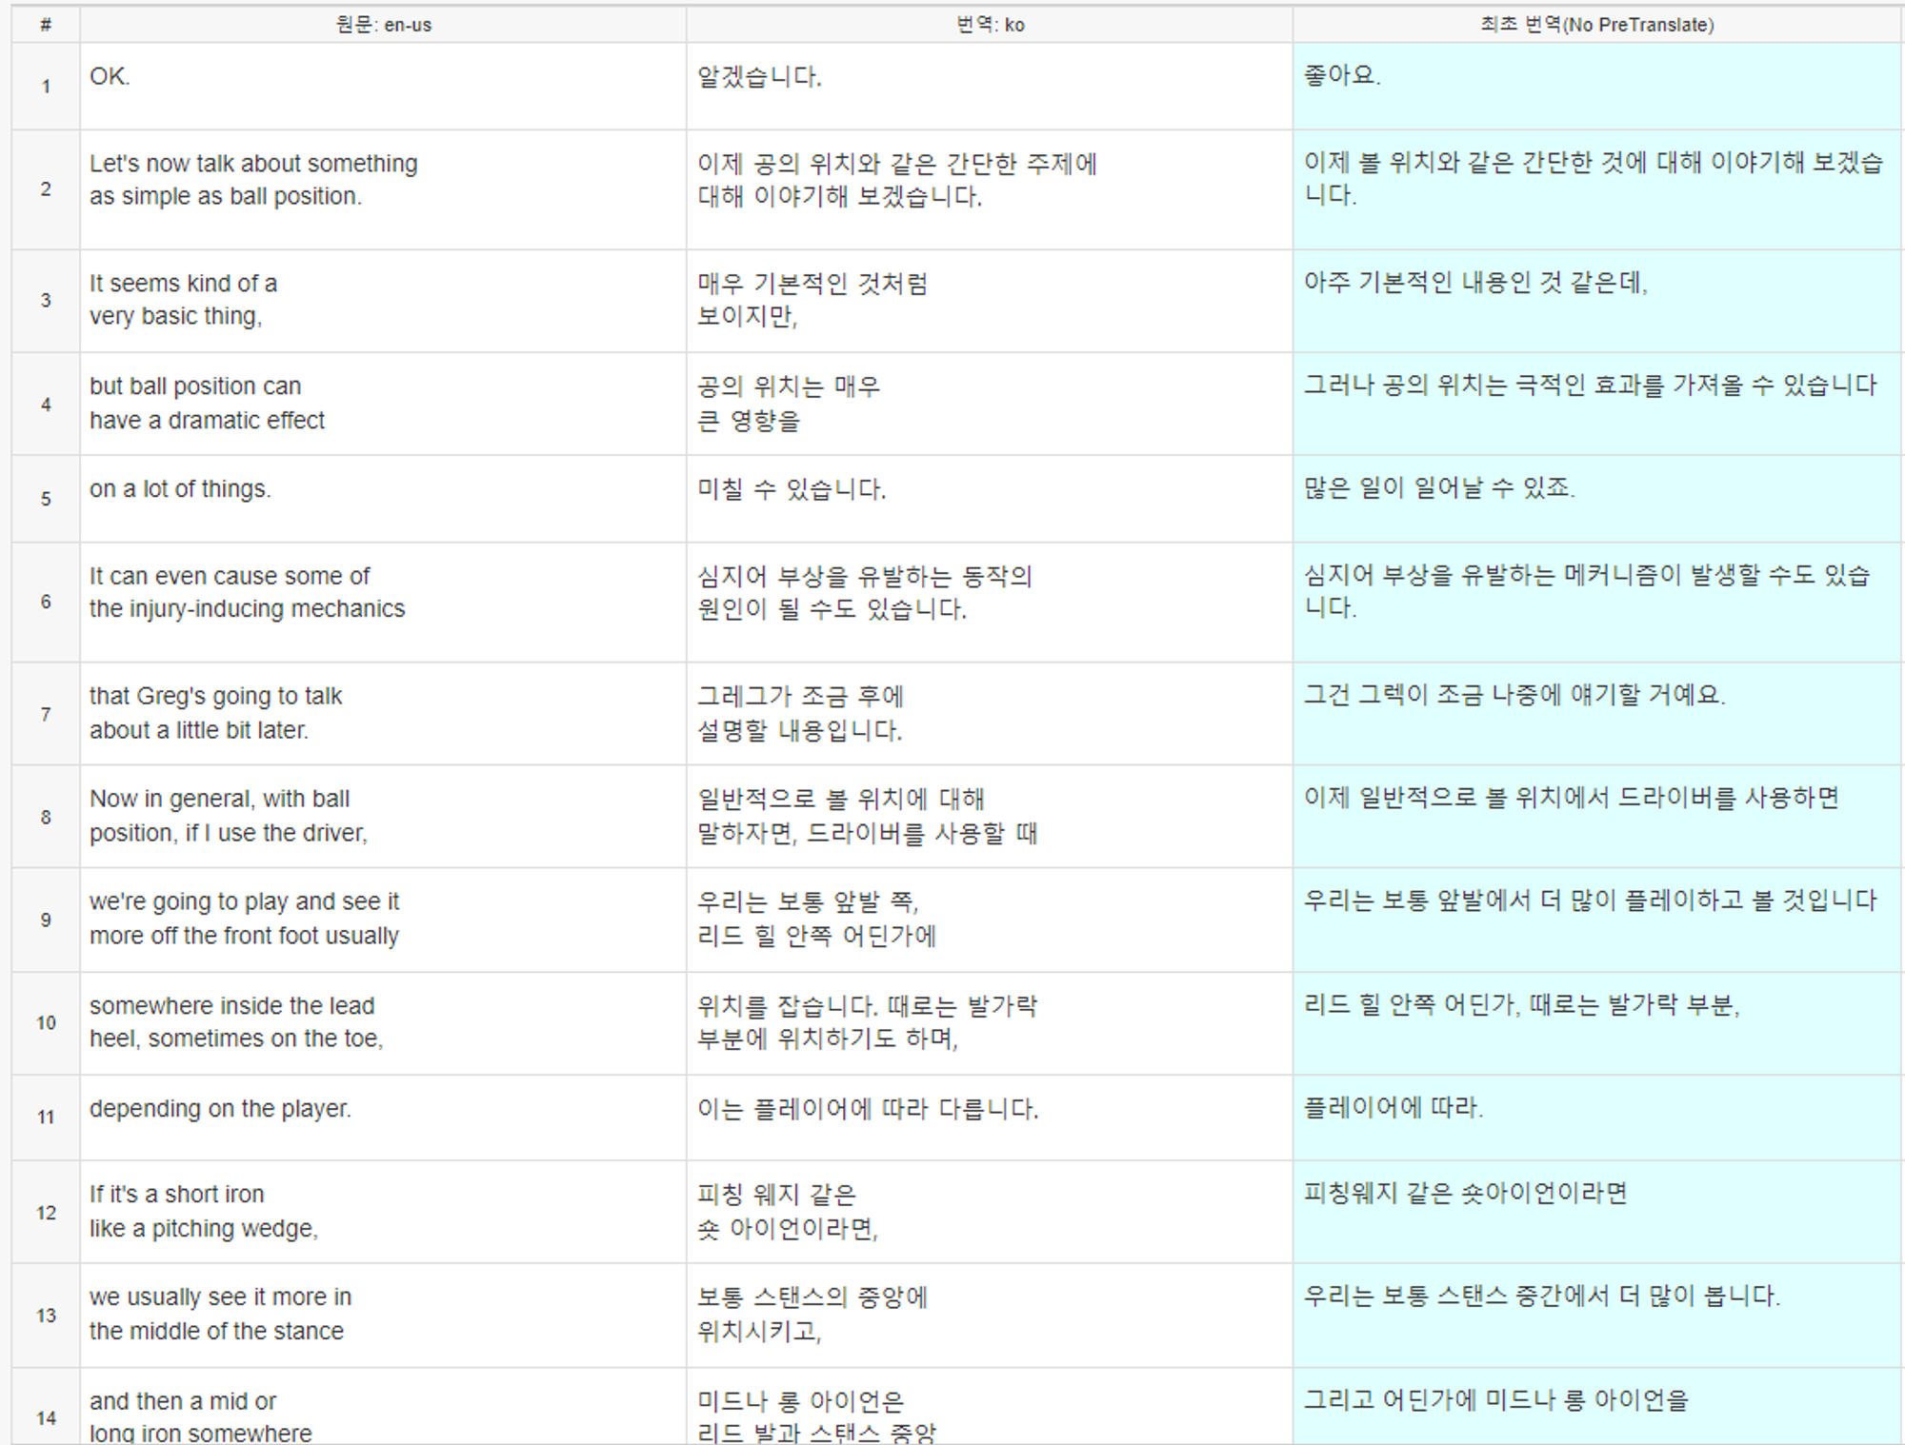Screen dimensions: 1905x1445
Task: Click the initial translation cell '좋아요.'
Action: coord(1342,75)
